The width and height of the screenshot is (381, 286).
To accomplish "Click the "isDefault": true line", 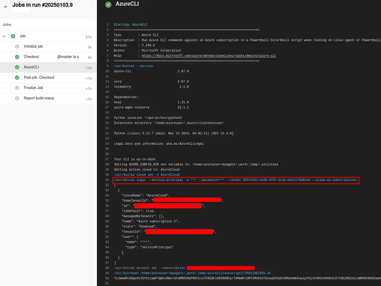I will tap(138, 211).
